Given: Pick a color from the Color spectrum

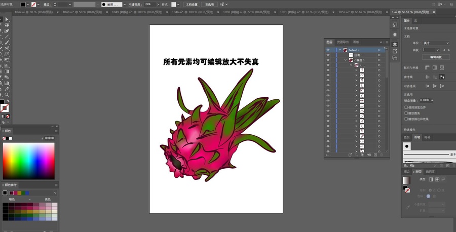Looking at the screenshot, I should pos(28,161).
